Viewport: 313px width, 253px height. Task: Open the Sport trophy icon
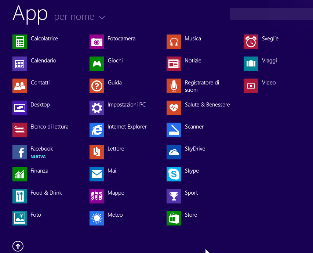tap(174, 196)
